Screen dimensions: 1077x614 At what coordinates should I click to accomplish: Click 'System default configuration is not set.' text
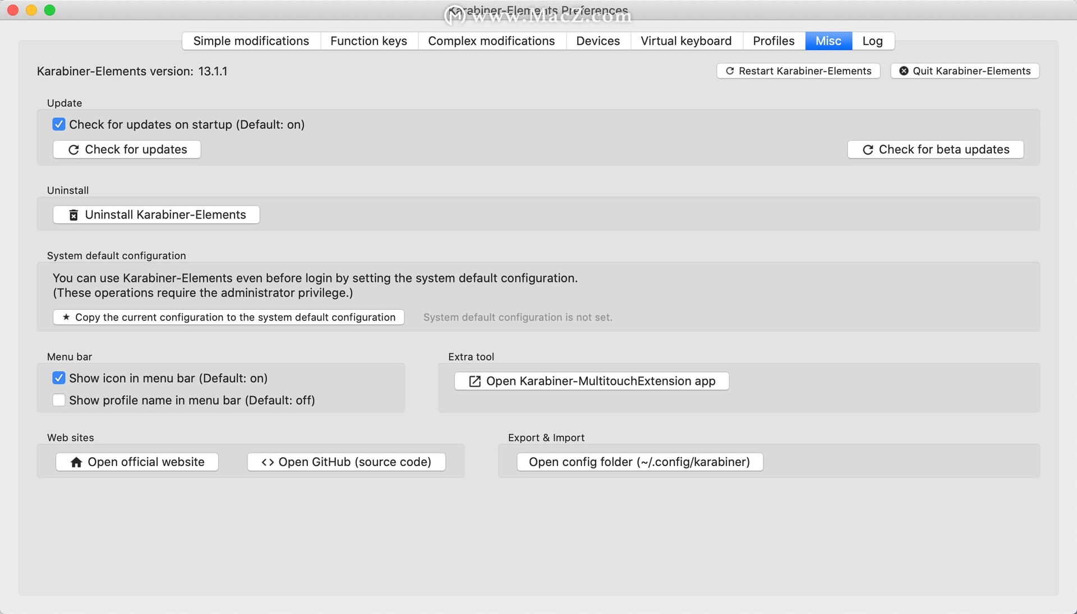(x=518, y=317)
